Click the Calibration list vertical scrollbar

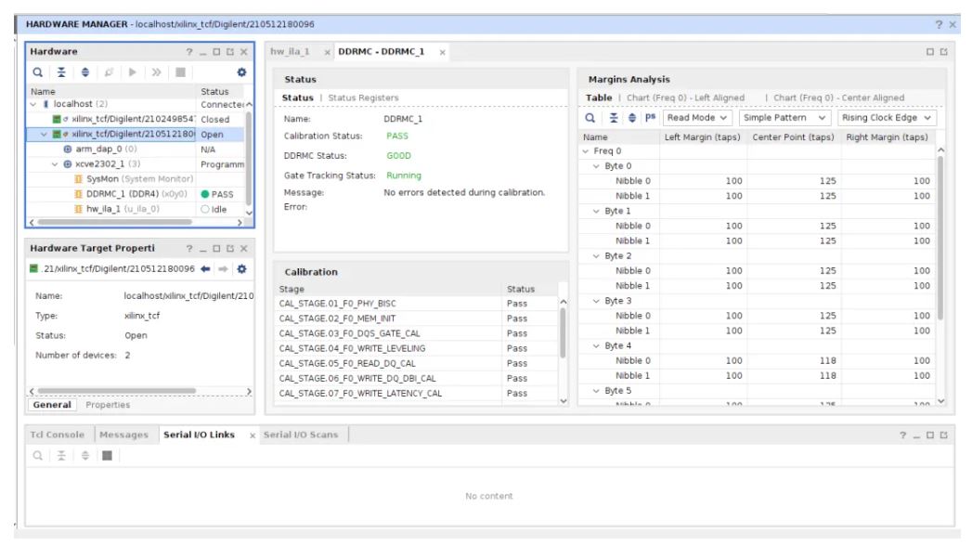pos(564,333)
